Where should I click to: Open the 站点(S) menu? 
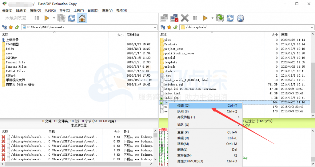click(x=21, y=10)
